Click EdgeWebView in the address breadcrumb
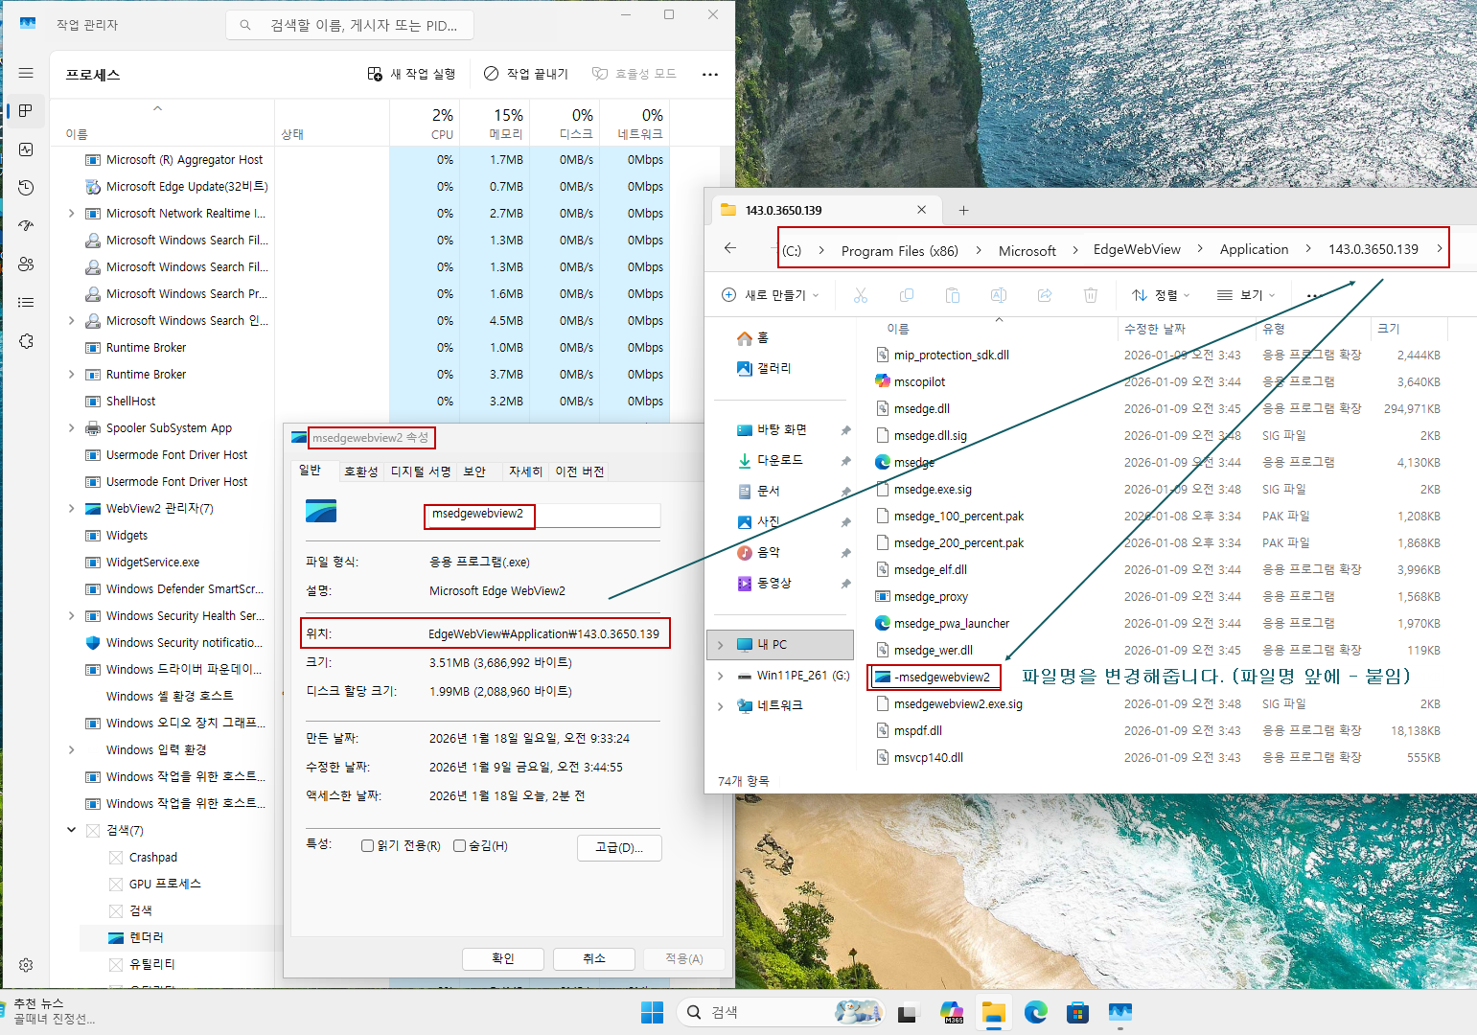Viewport: 1477px width, 1035px height. click(x=1137, y=249)
